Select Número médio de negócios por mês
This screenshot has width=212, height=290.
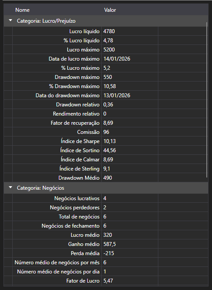tap(57, 263)
